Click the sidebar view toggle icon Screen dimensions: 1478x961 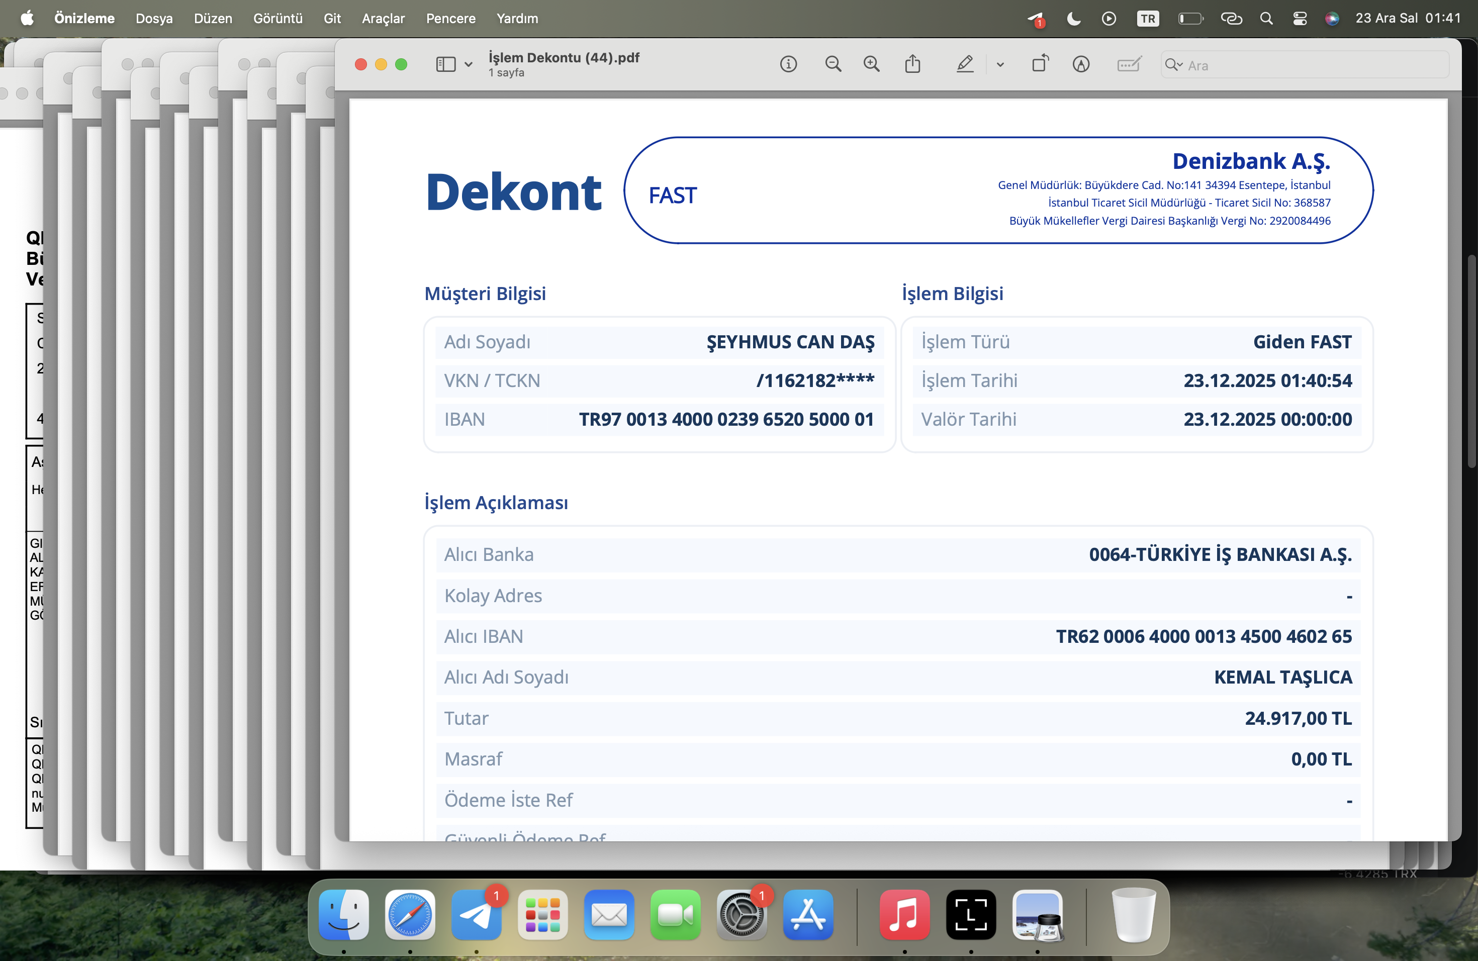point(445,64)
